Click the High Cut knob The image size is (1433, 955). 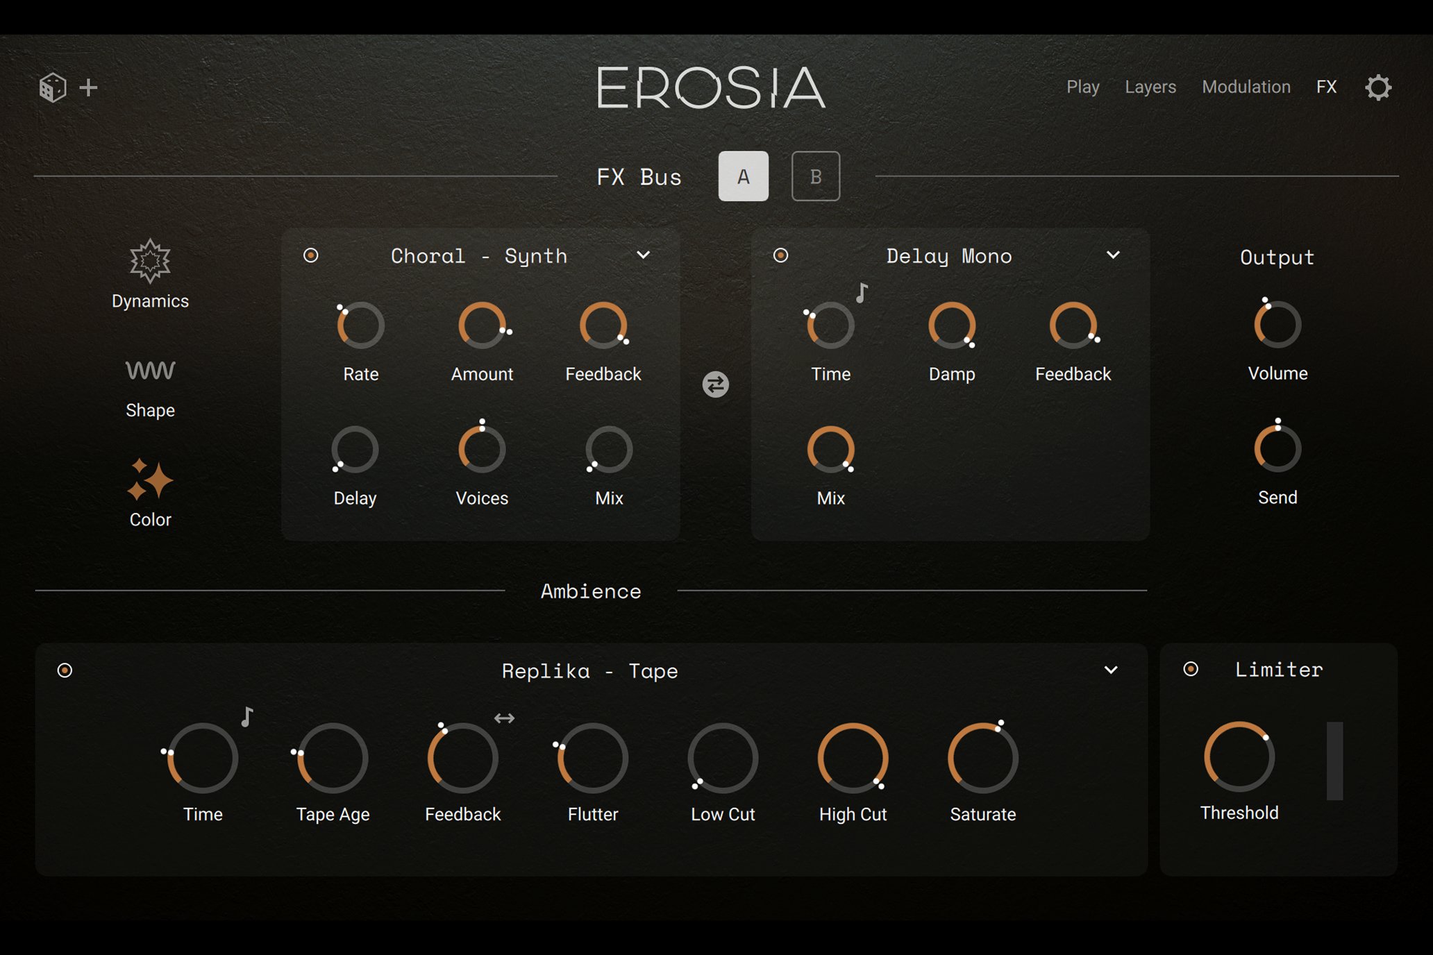(x=853, y=758)
